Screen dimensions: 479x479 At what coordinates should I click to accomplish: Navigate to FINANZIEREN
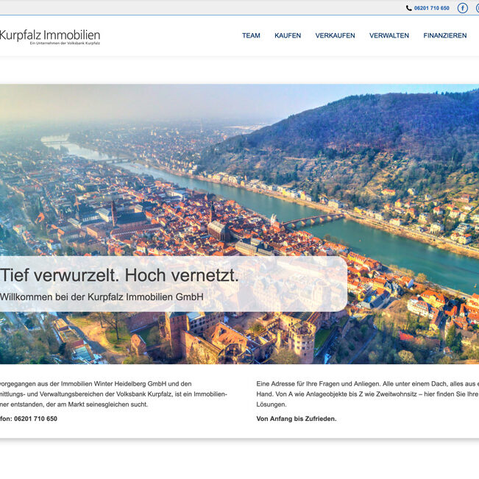pyautogui.click(x=444, y=35)
